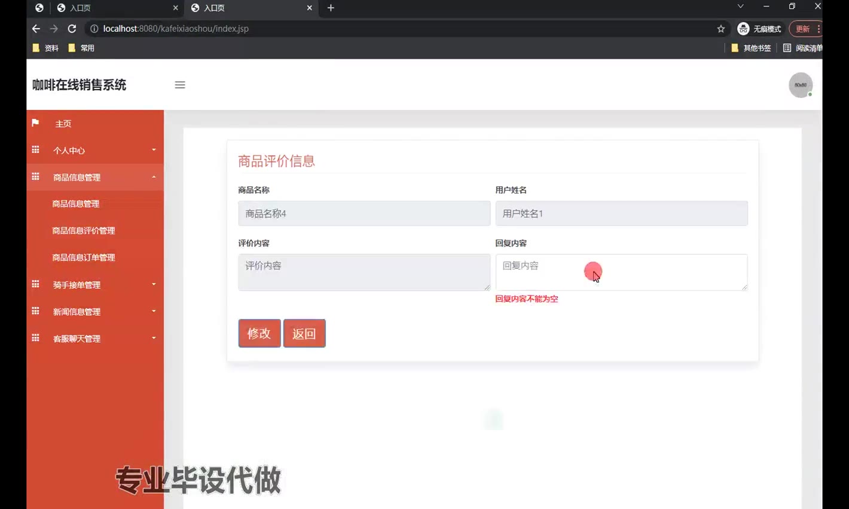Open the user avatar in header
This screenshot has width=849, height=509.
coord(800,85)
